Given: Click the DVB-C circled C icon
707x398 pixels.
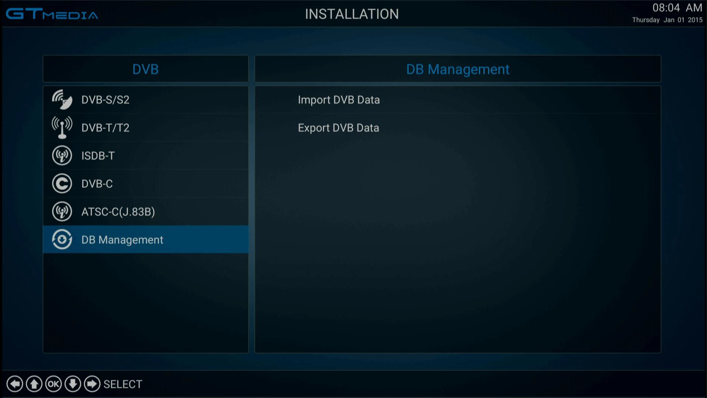Looking at the screenshot, I should [x=62, y=184].
